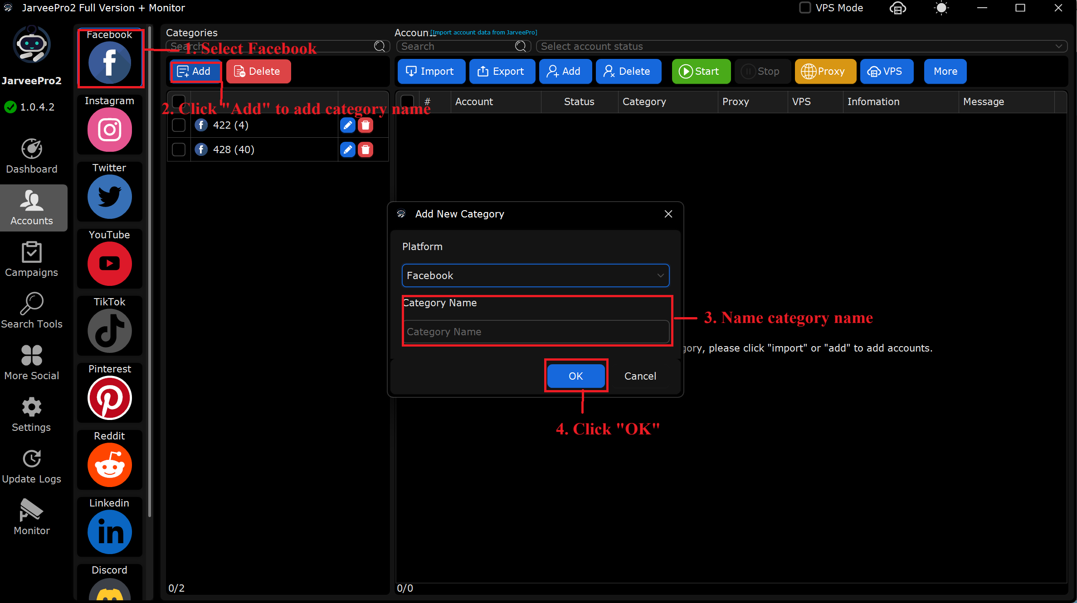This screenshot has width=1077, height=603.
Task: Cancel the Add New Category dialog
Action: point(640,376)
